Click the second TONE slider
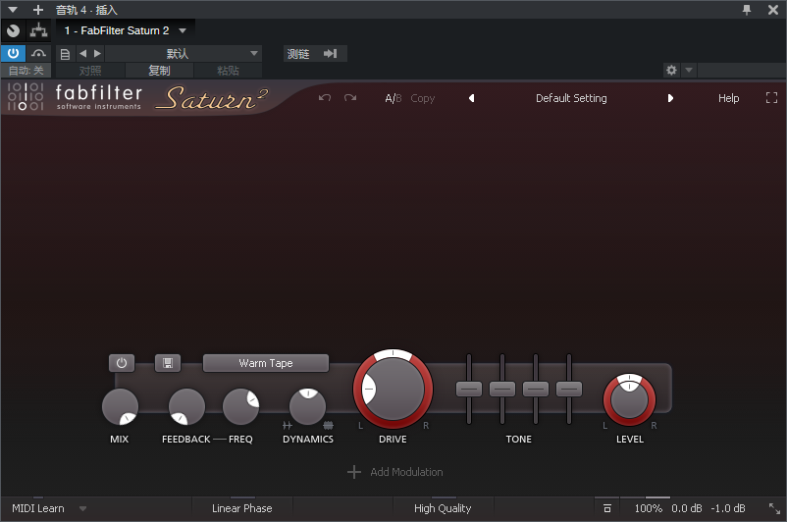Viewport: 787px width, 522px height. click(502, 389)
